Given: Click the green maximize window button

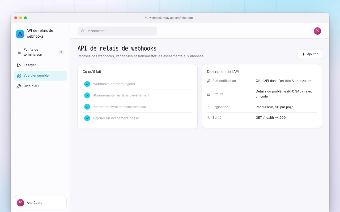Looking at the screenshot, I should tap(25, 18).
